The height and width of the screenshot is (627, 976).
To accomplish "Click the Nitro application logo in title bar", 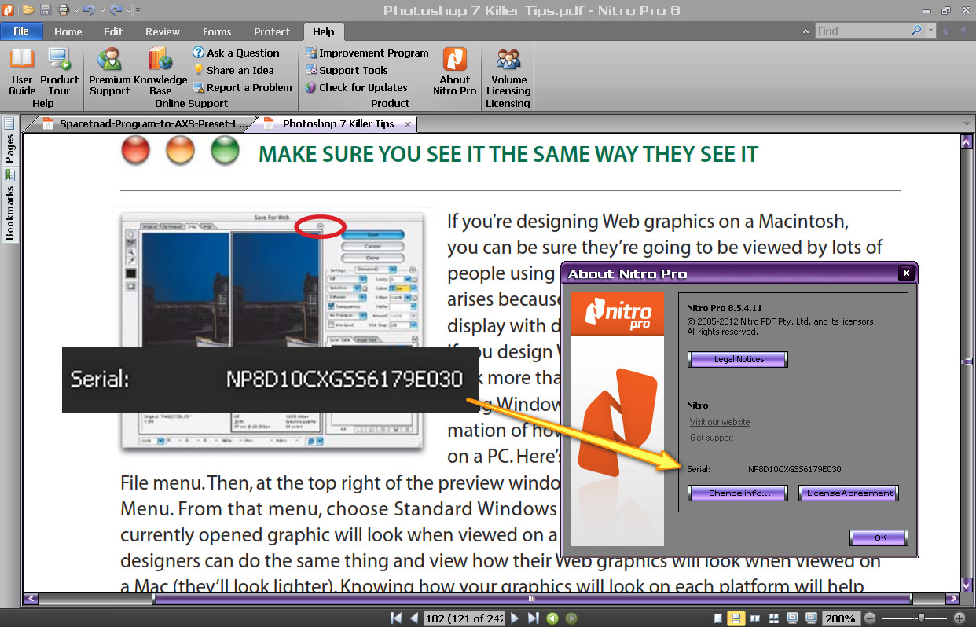I will click(9, 10).
